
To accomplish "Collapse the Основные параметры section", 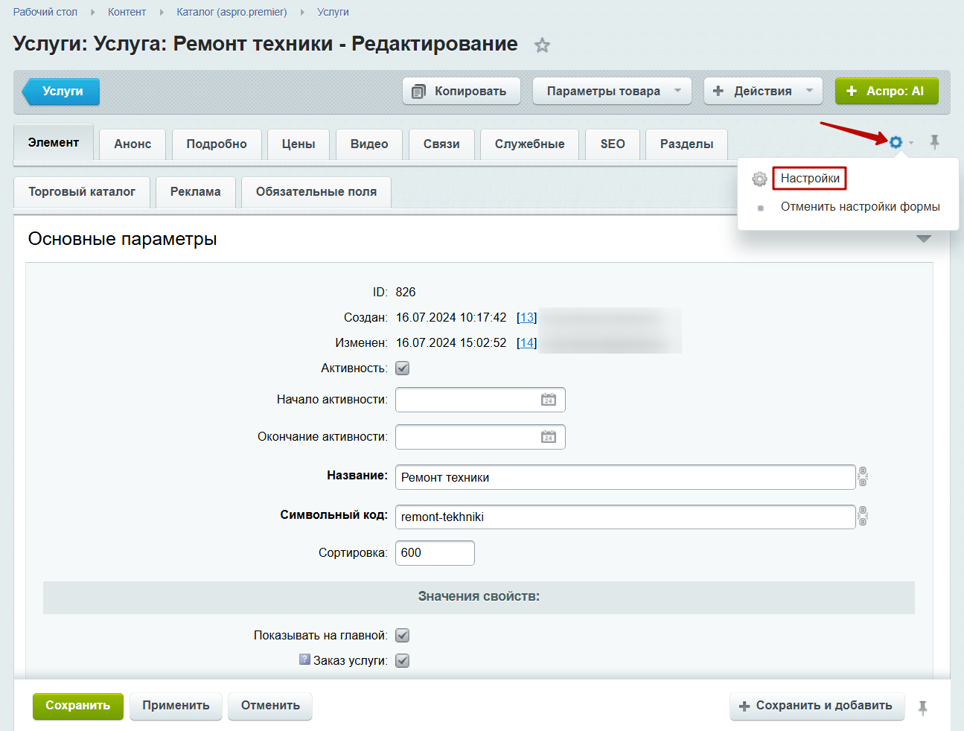I will (x=923, y=239).
